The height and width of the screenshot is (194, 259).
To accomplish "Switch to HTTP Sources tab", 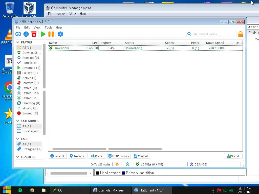I will (x=119, y=156).
